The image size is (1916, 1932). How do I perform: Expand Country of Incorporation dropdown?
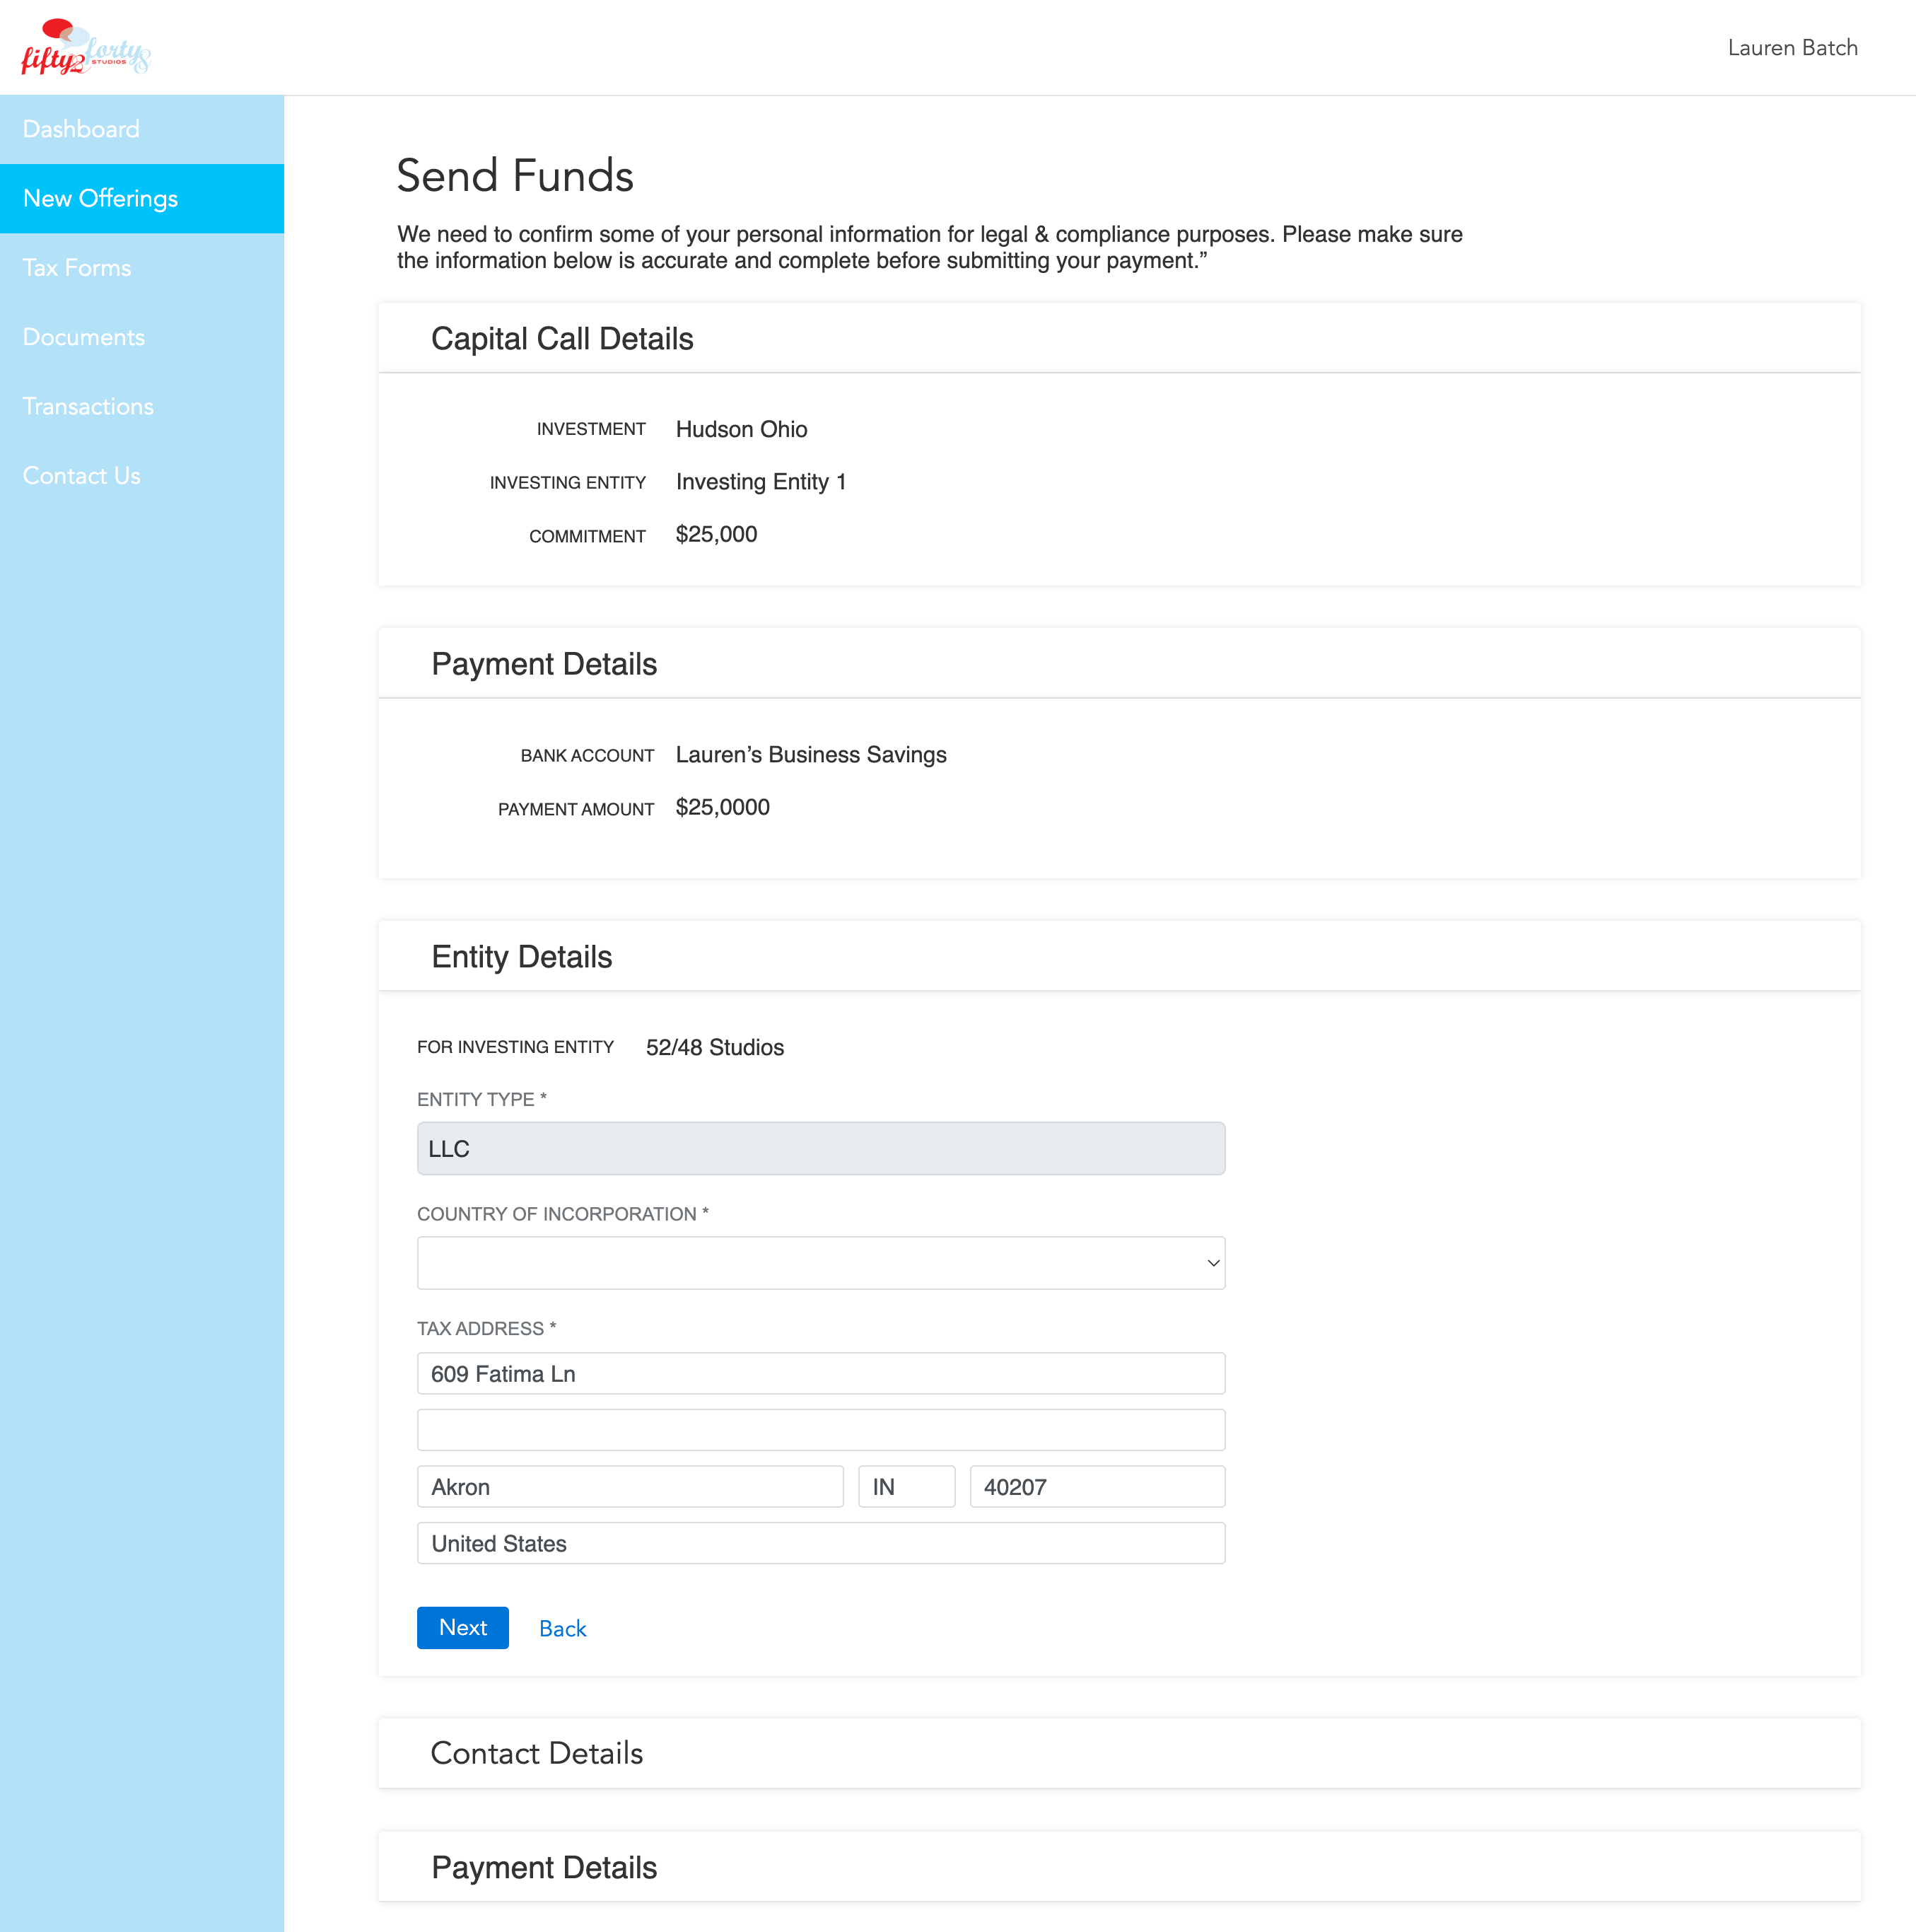[x=820, y=1263]
